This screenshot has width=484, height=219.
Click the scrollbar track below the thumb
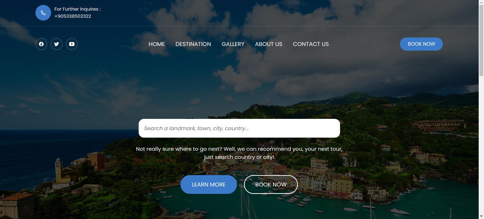(481, 144)
